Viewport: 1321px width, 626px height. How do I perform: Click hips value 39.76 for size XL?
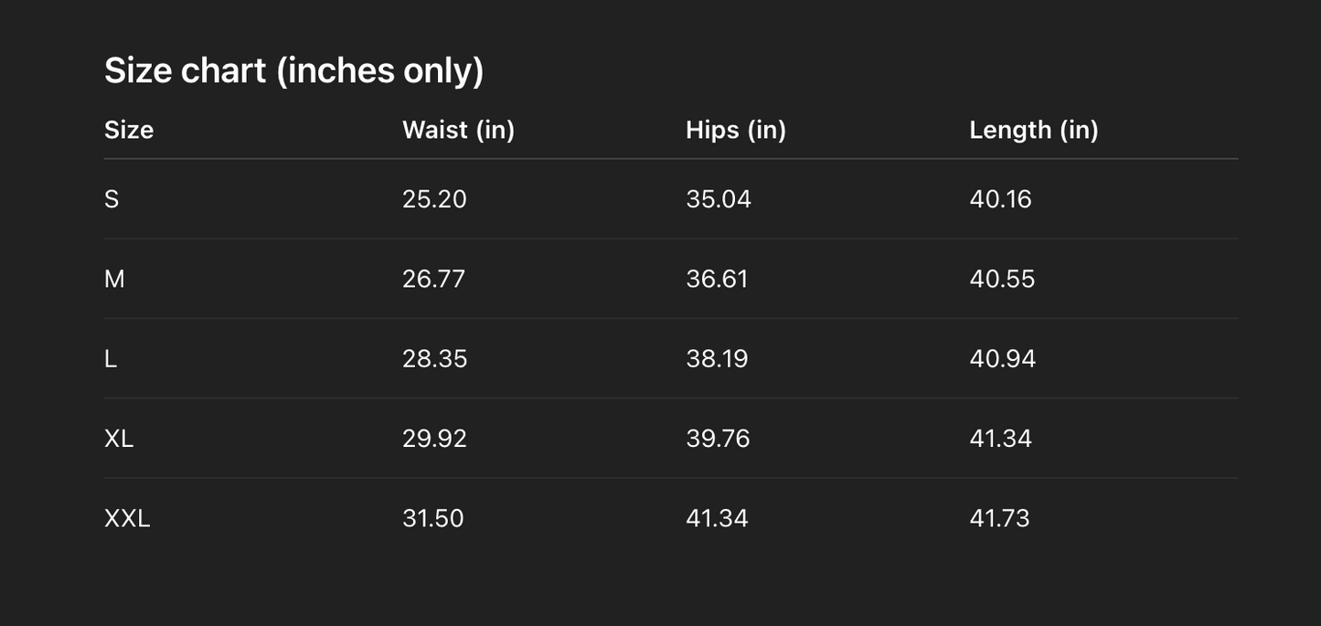tap(718, 439)
